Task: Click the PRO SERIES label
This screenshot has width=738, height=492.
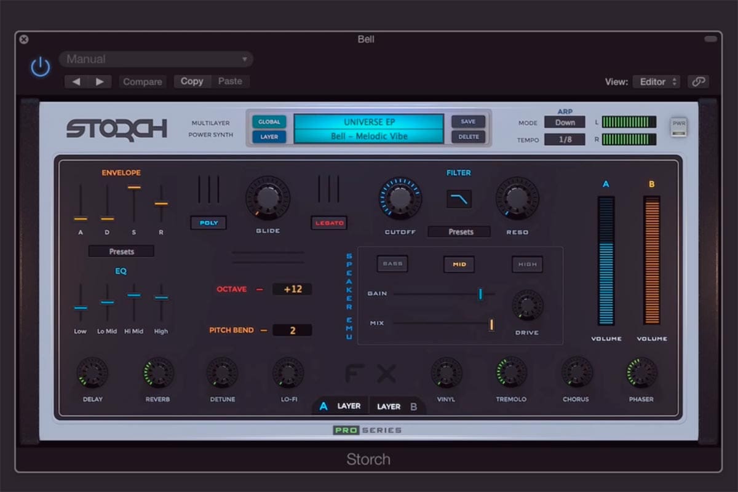Action: 368,430
